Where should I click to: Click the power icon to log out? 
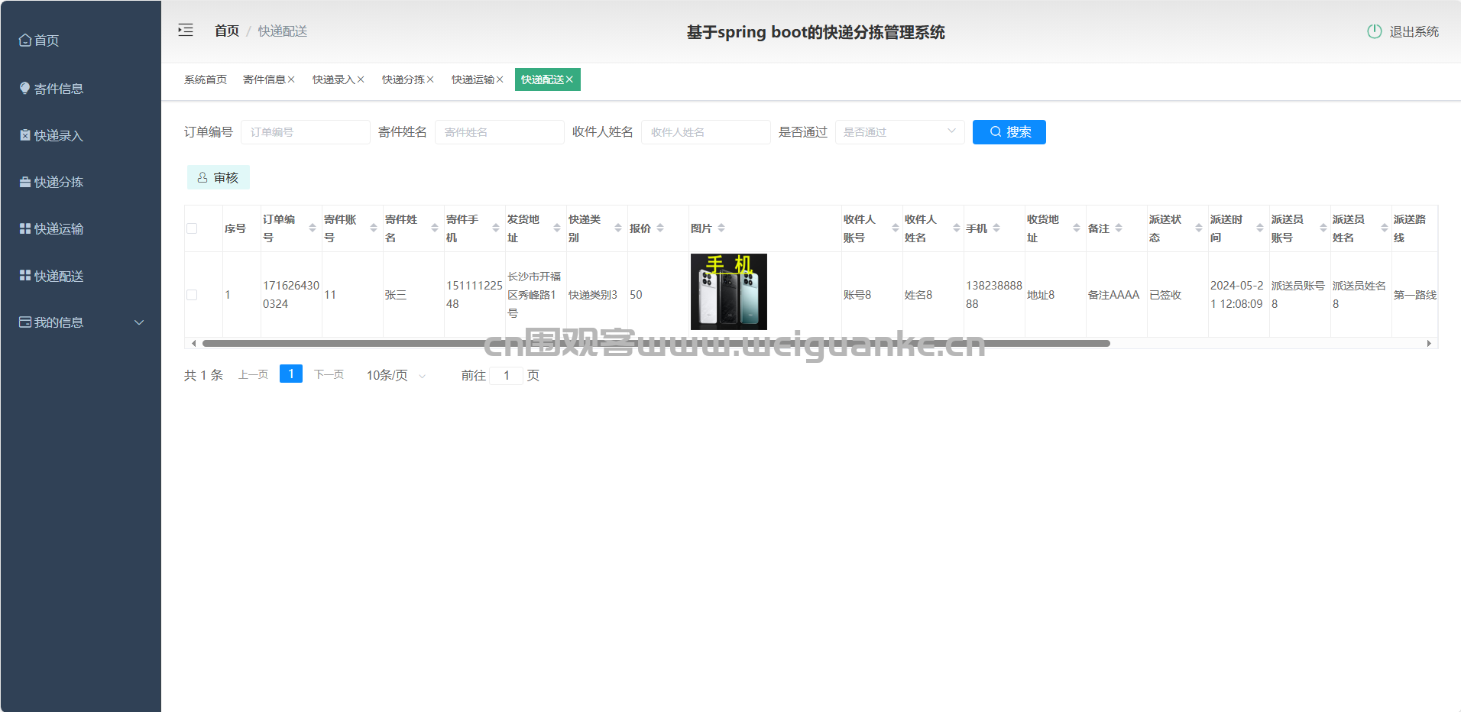(x=1374, y=31)
